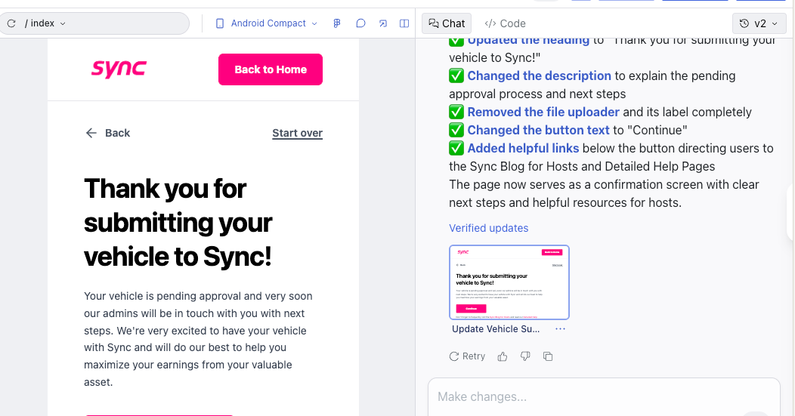Click the Back to Home button
The height and width of the screenshot is (416, 795).
click(271, 69)
